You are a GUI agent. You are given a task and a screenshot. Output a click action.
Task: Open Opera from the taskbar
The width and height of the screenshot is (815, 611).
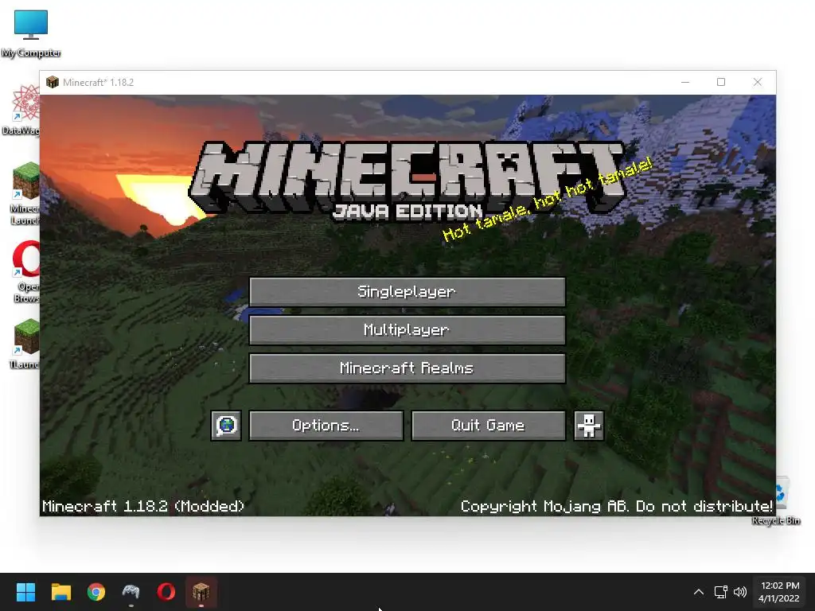tap(166, 592)
